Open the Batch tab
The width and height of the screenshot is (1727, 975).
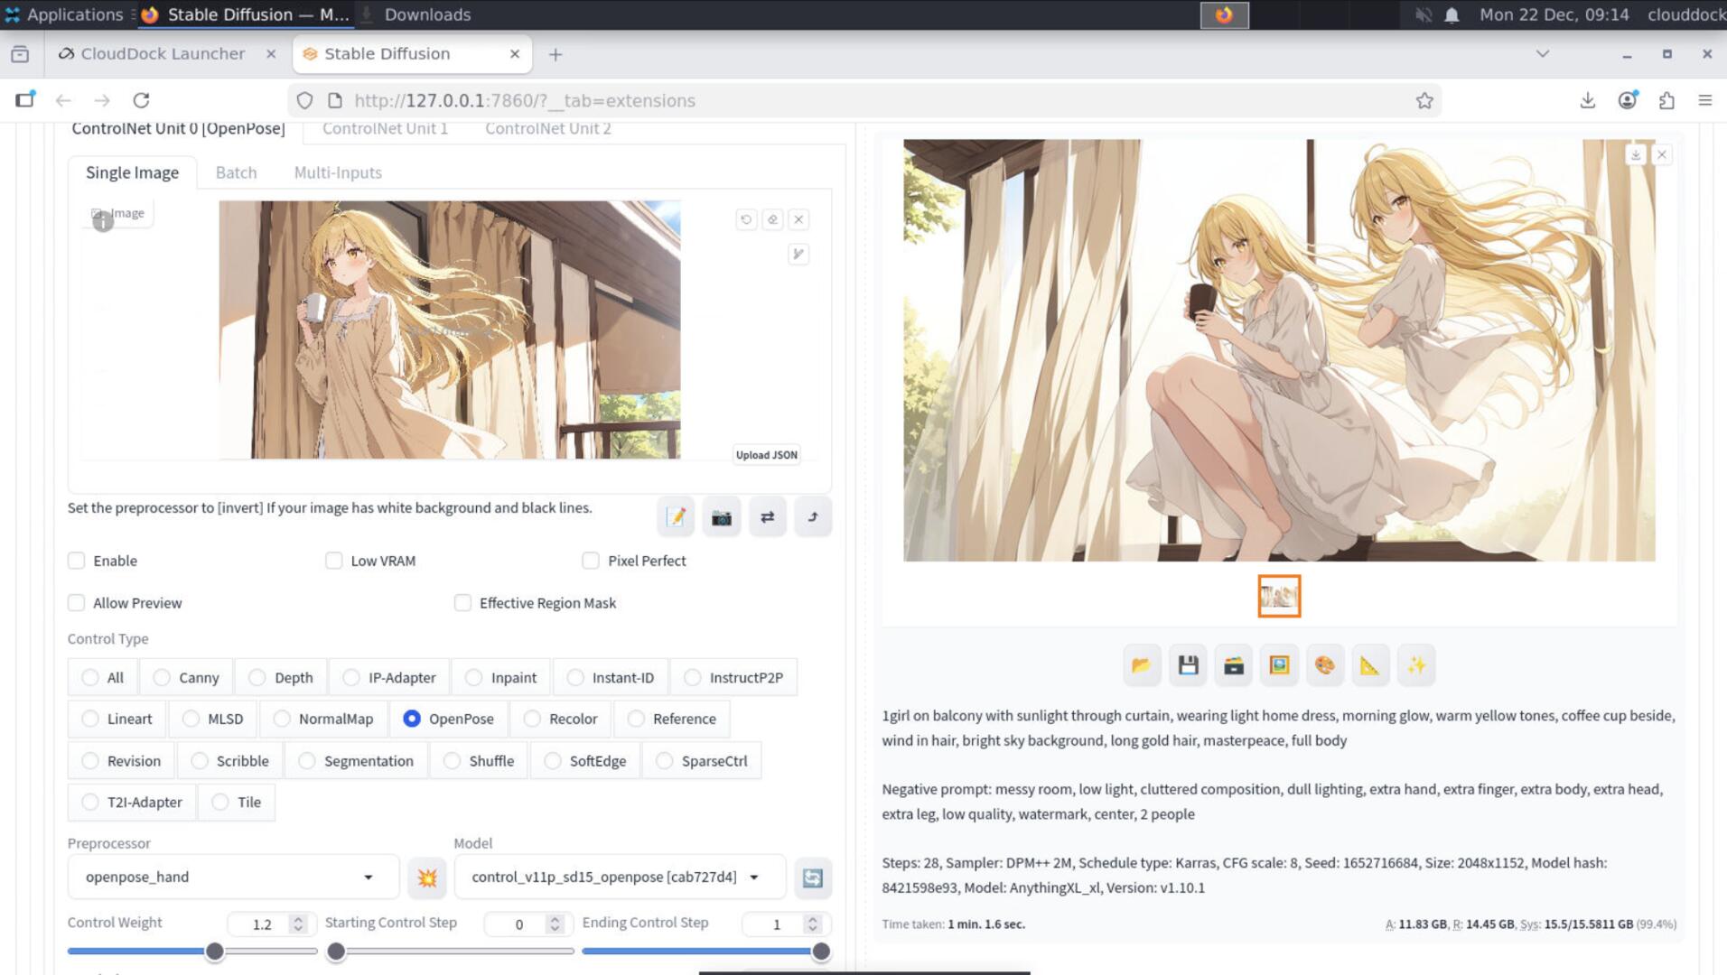pyautogui.click(x=236, y=172)
